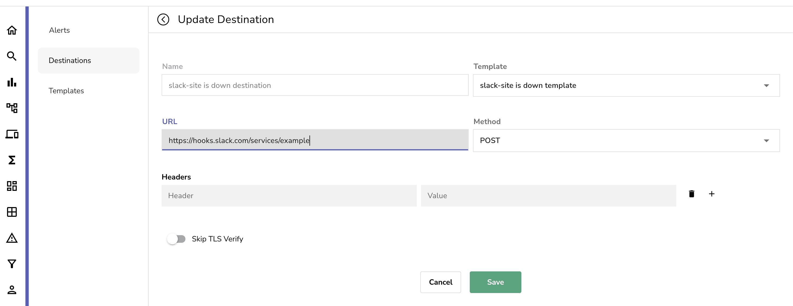Open the metrics bar chart icon
Viewport: 793px width, 306px height.
click(12, 82)
